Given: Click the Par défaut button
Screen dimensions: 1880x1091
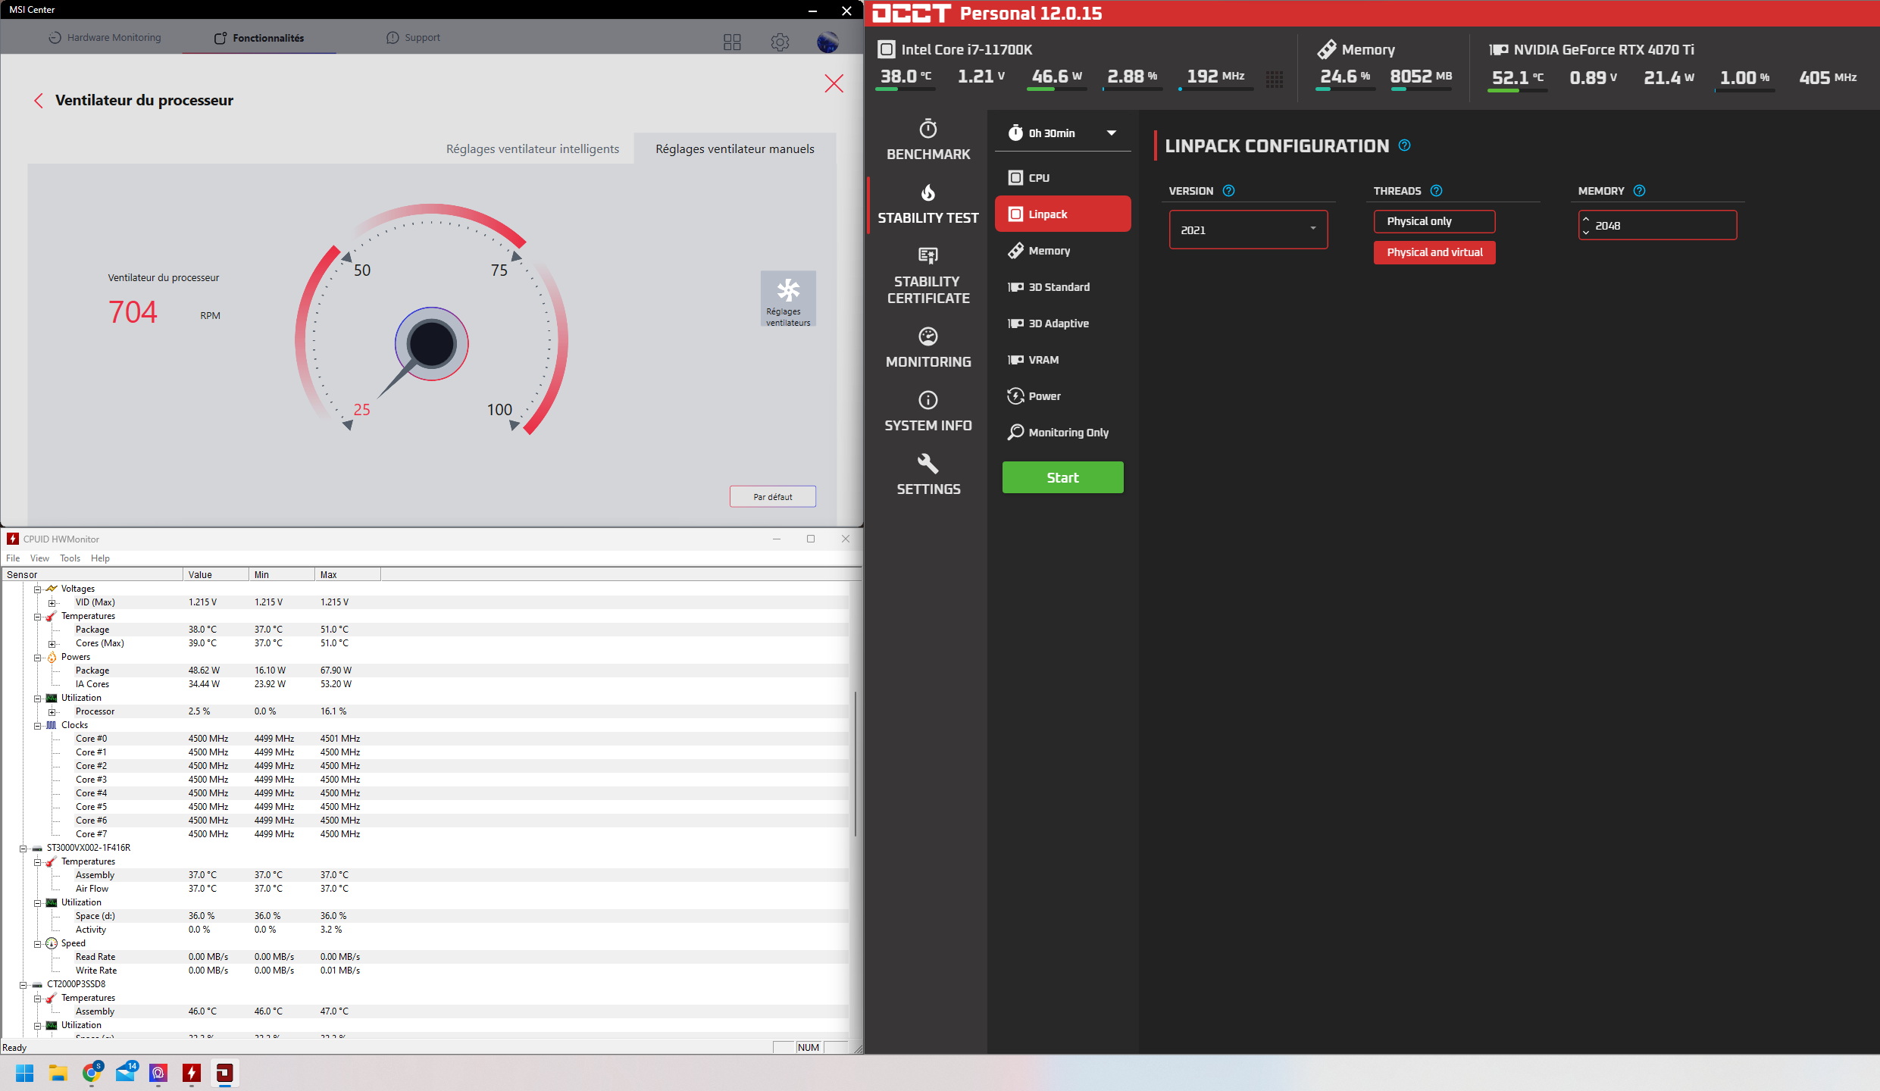Looking at the screenshot, I should [772, 497].
